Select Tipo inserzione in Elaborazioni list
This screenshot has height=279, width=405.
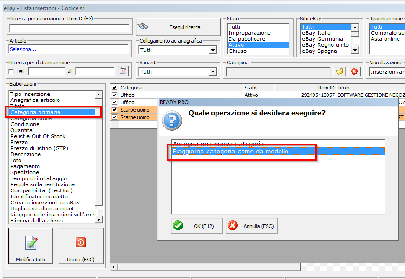[x=52, y=94]
